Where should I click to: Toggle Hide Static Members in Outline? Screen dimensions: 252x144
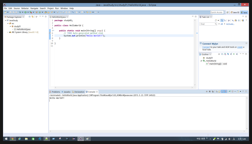pos(231,54)
